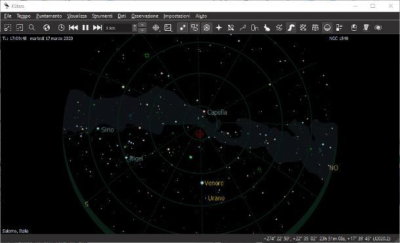Click the 'NGC 1548' focus object label
The height and width of the screenshot is (243, 400).
click(338, 38)
